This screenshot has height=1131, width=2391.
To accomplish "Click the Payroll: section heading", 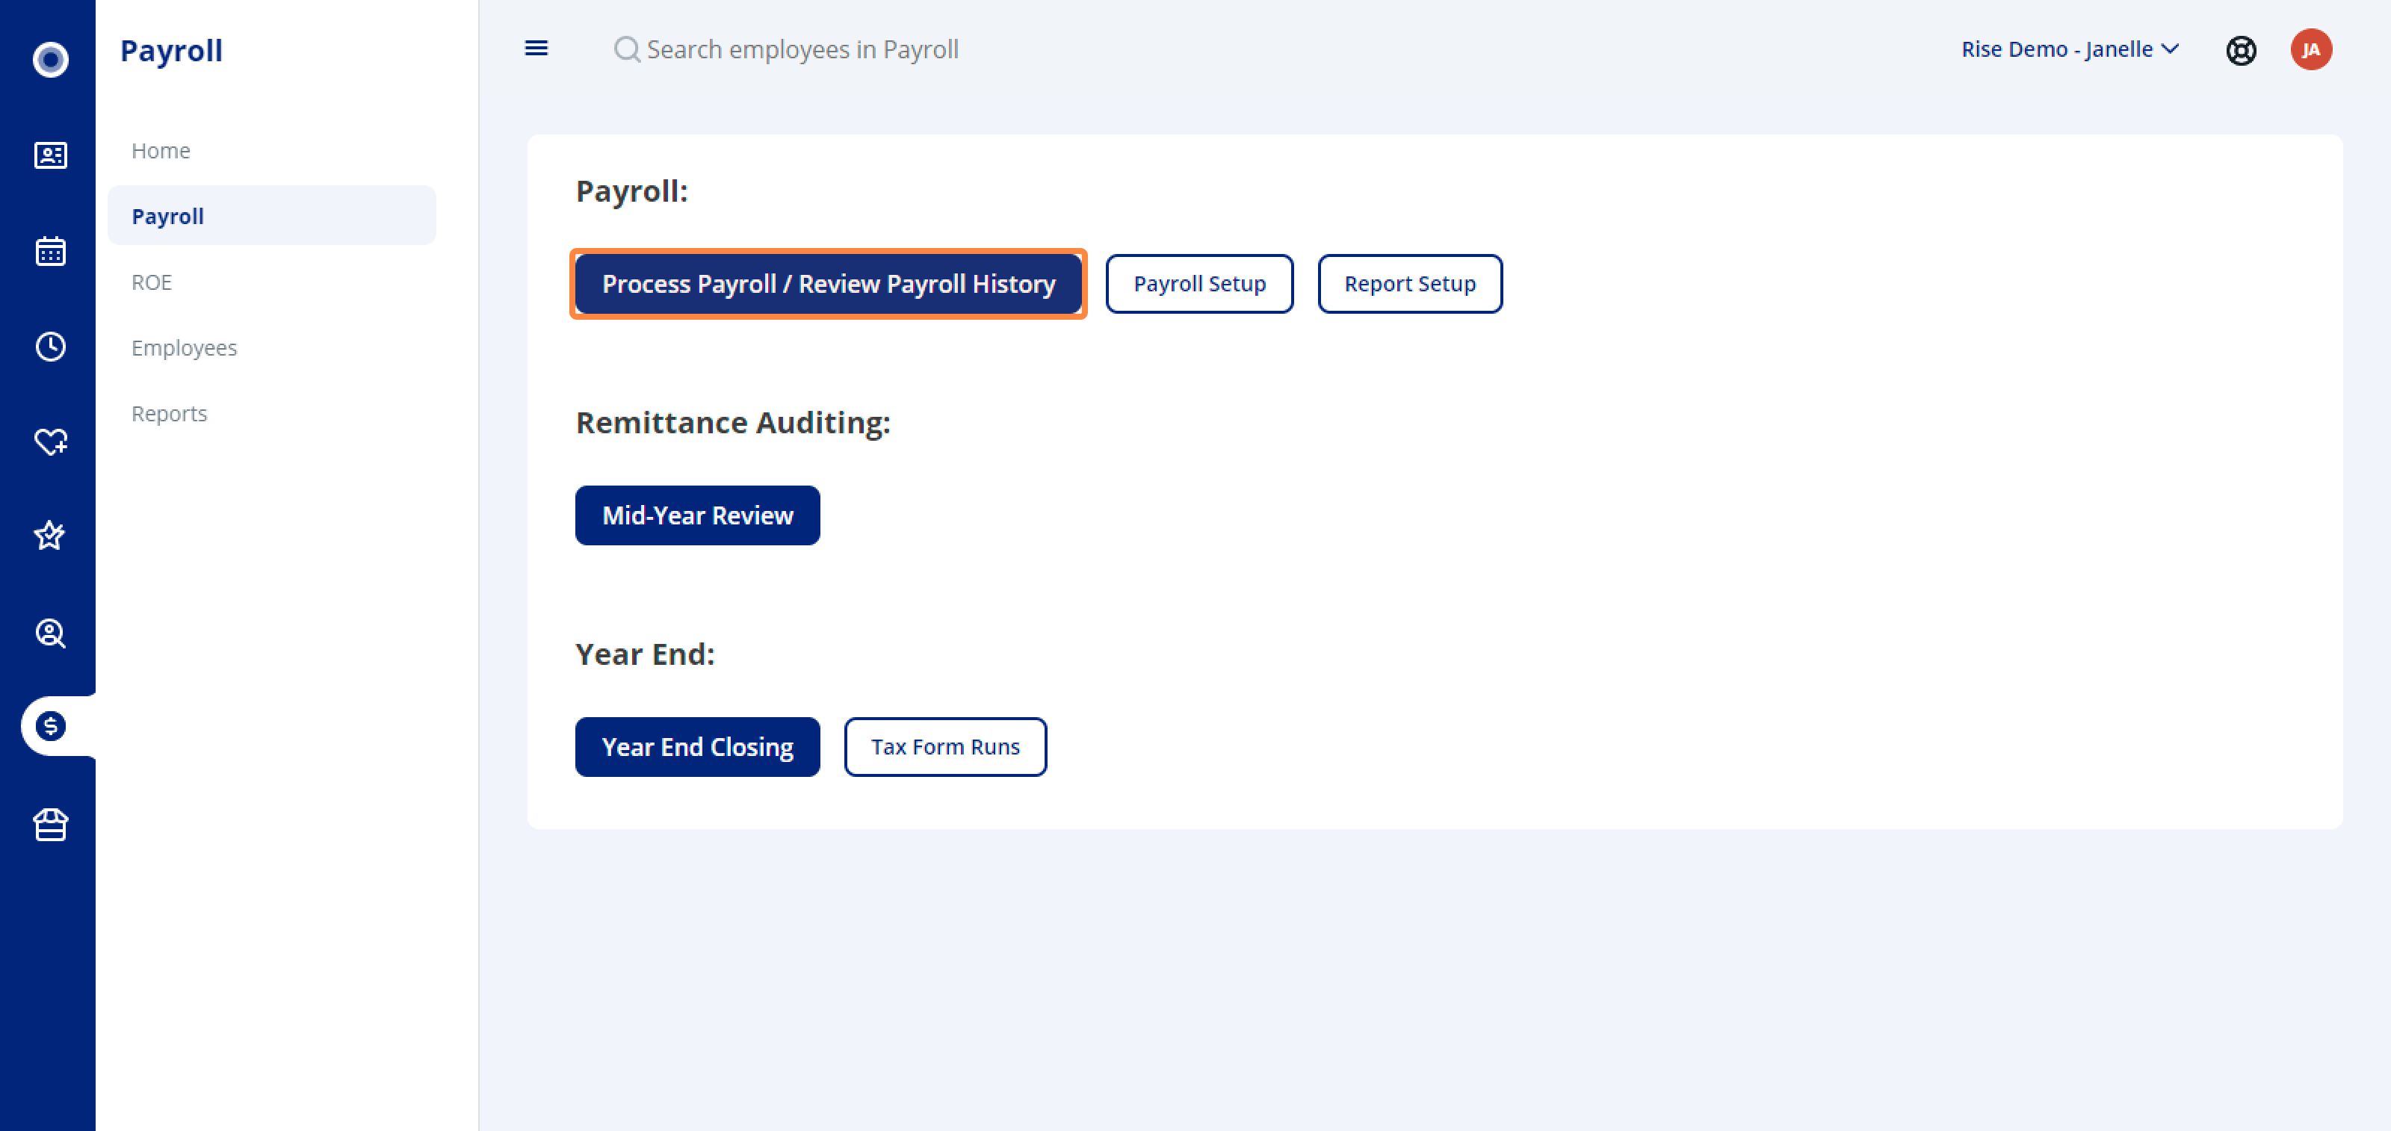I will point(631,191).
